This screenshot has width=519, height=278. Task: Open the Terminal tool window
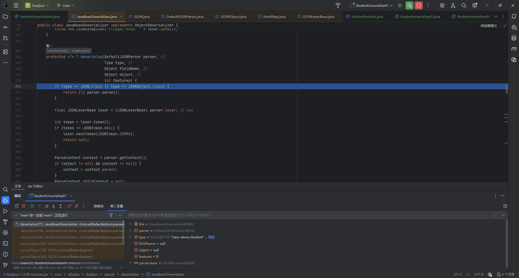pos(5,243)
